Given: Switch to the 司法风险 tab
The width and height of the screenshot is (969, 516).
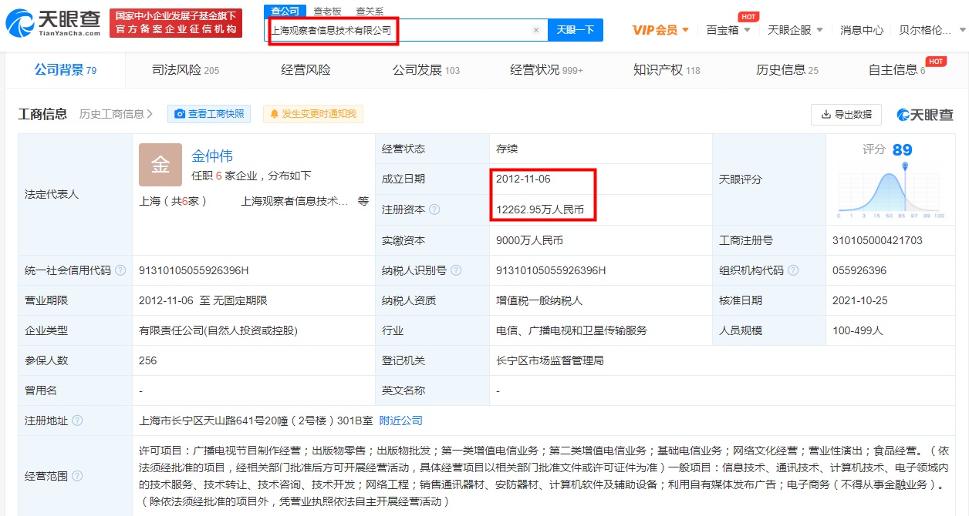Looking at the screenshot, I should 185,70.
